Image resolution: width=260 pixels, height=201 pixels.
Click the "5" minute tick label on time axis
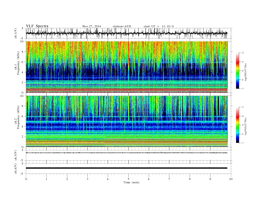click(128, 179)
